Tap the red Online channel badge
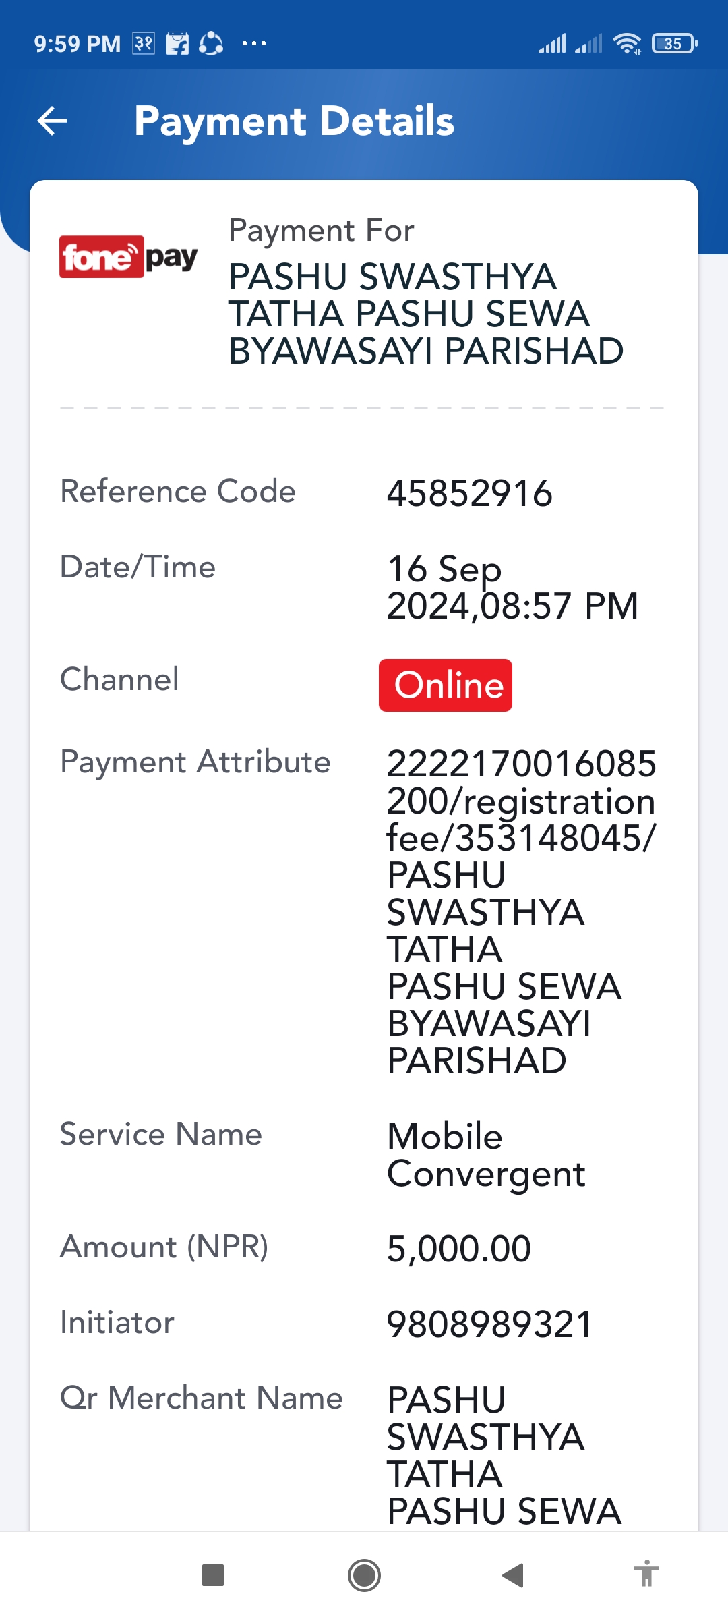The image size is (728, 1619). click(446, 685)
